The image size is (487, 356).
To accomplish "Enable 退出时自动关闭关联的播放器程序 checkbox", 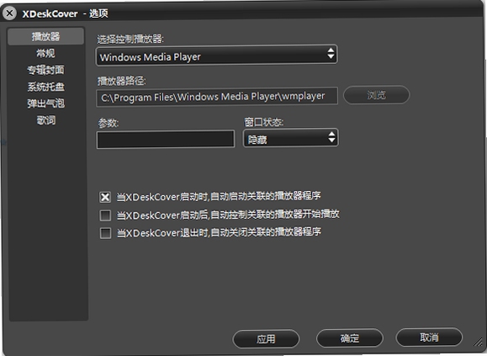I will pos(105,233).
